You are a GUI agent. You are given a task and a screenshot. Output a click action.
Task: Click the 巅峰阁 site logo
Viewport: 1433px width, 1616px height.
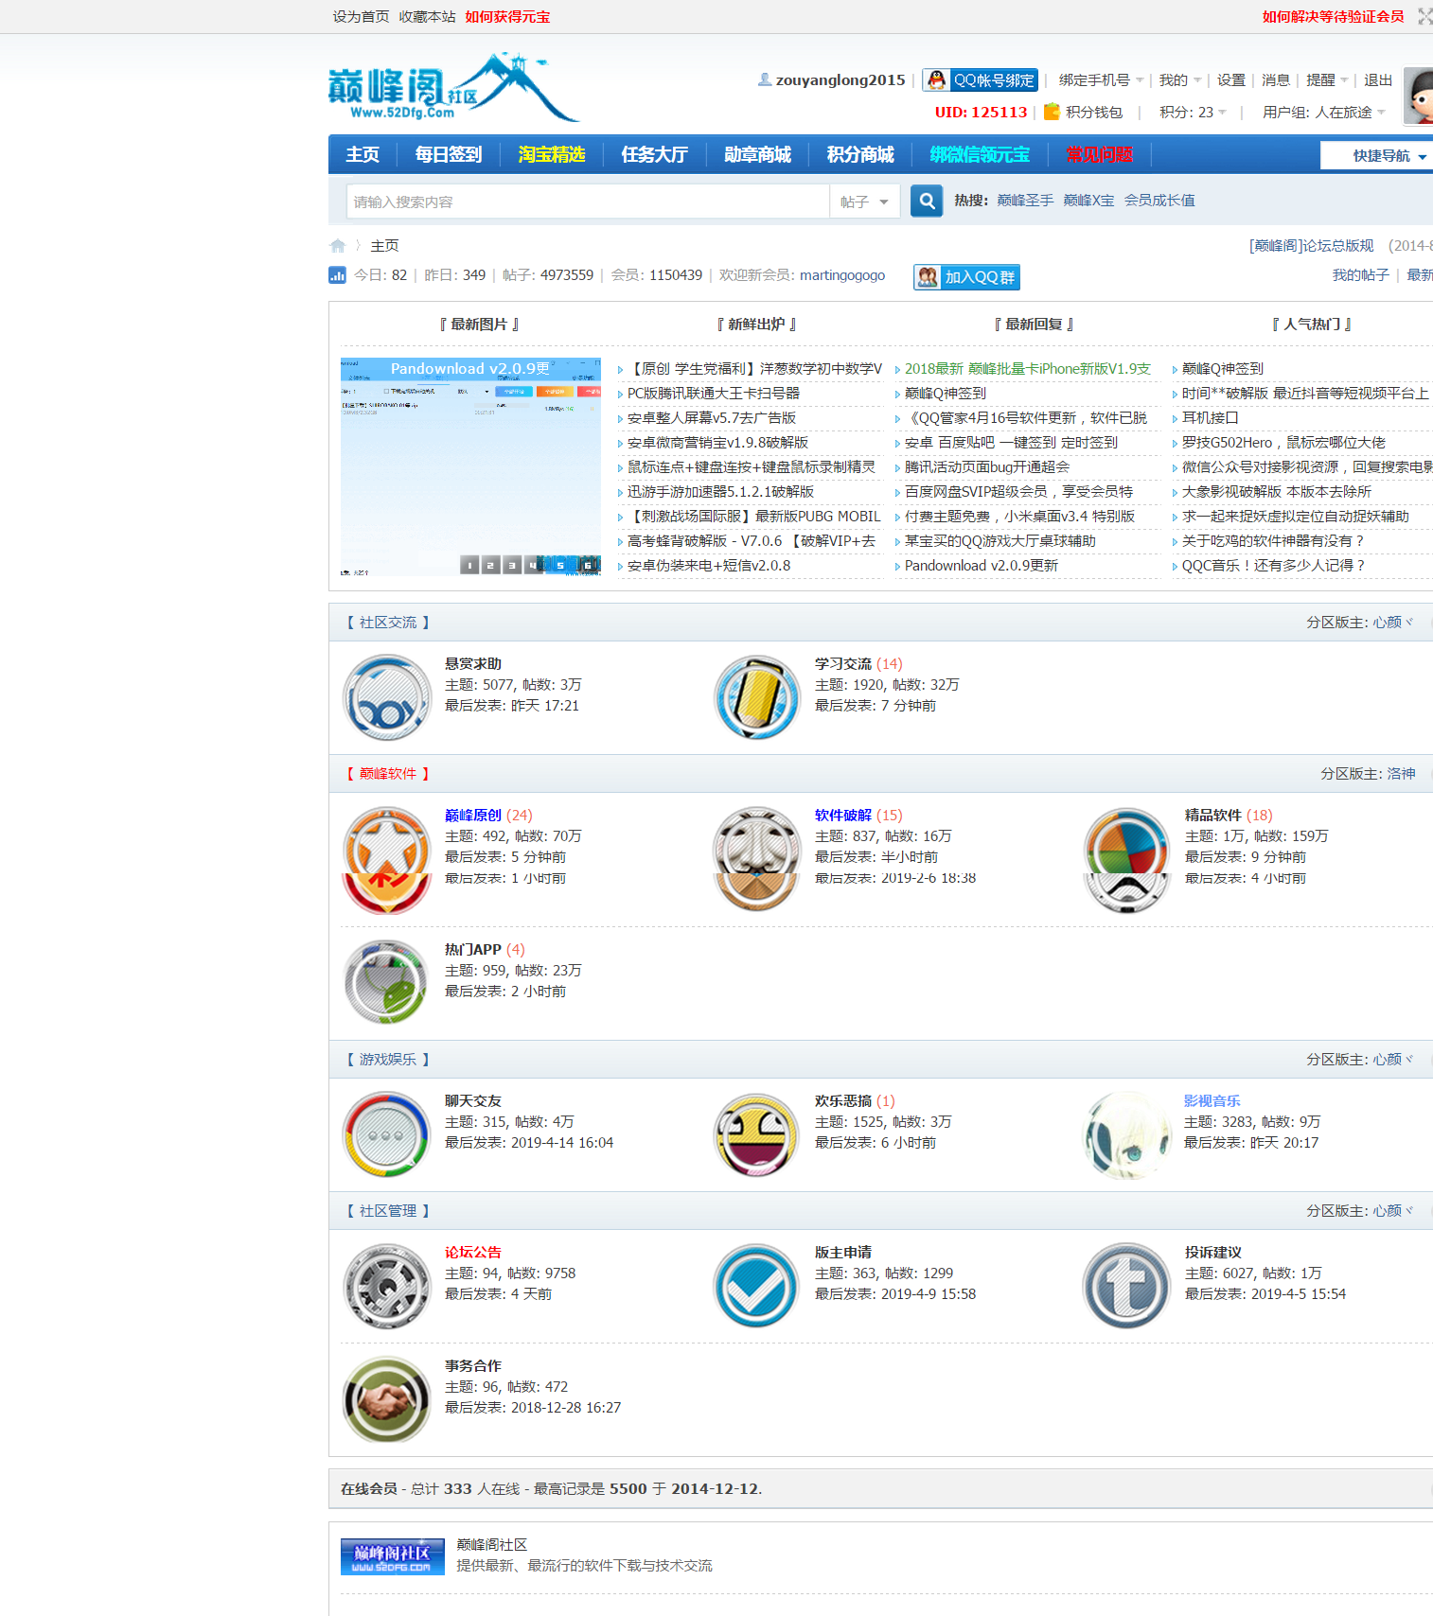coord(453,88)
